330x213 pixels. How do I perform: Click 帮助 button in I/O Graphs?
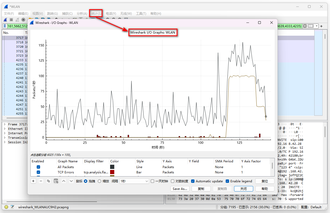click(x=265, y=189)
